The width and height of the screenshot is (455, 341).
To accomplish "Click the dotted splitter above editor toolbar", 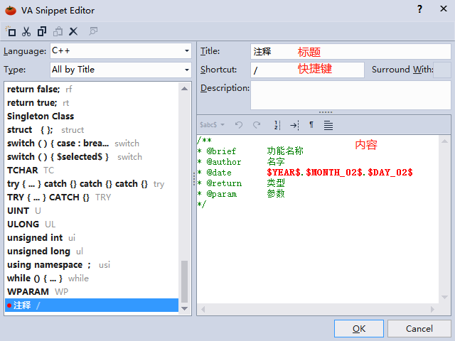I will tap(326, 112).
